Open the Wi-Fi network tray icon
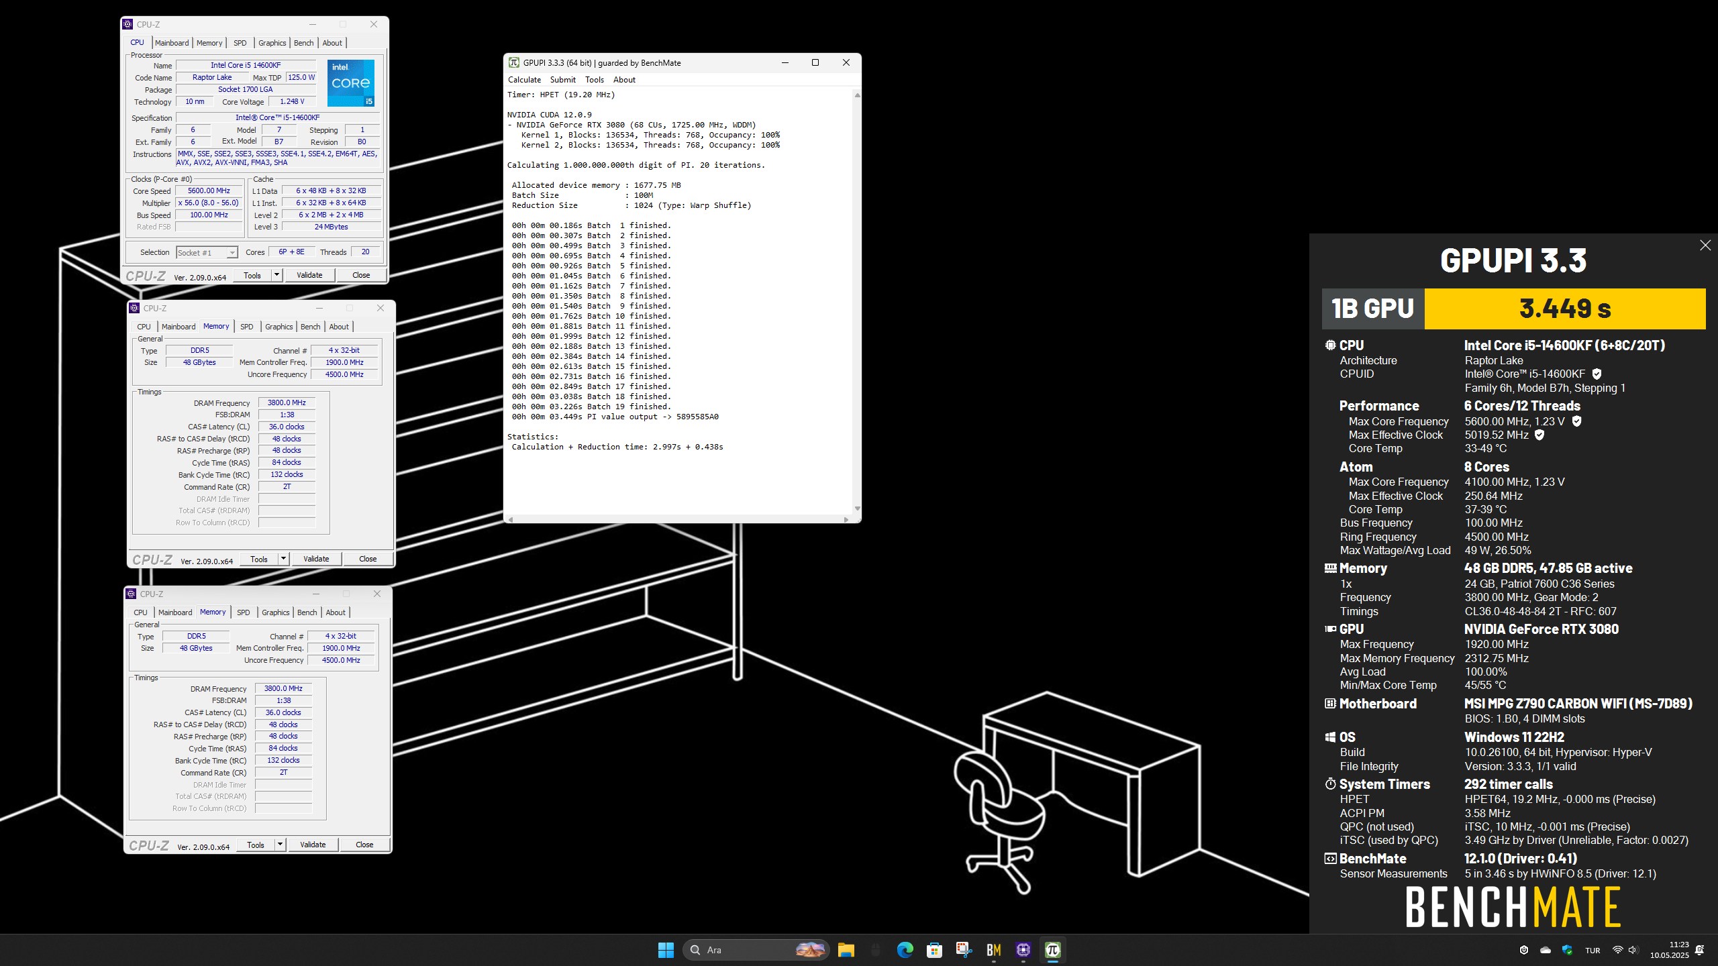 [1617, 950]
